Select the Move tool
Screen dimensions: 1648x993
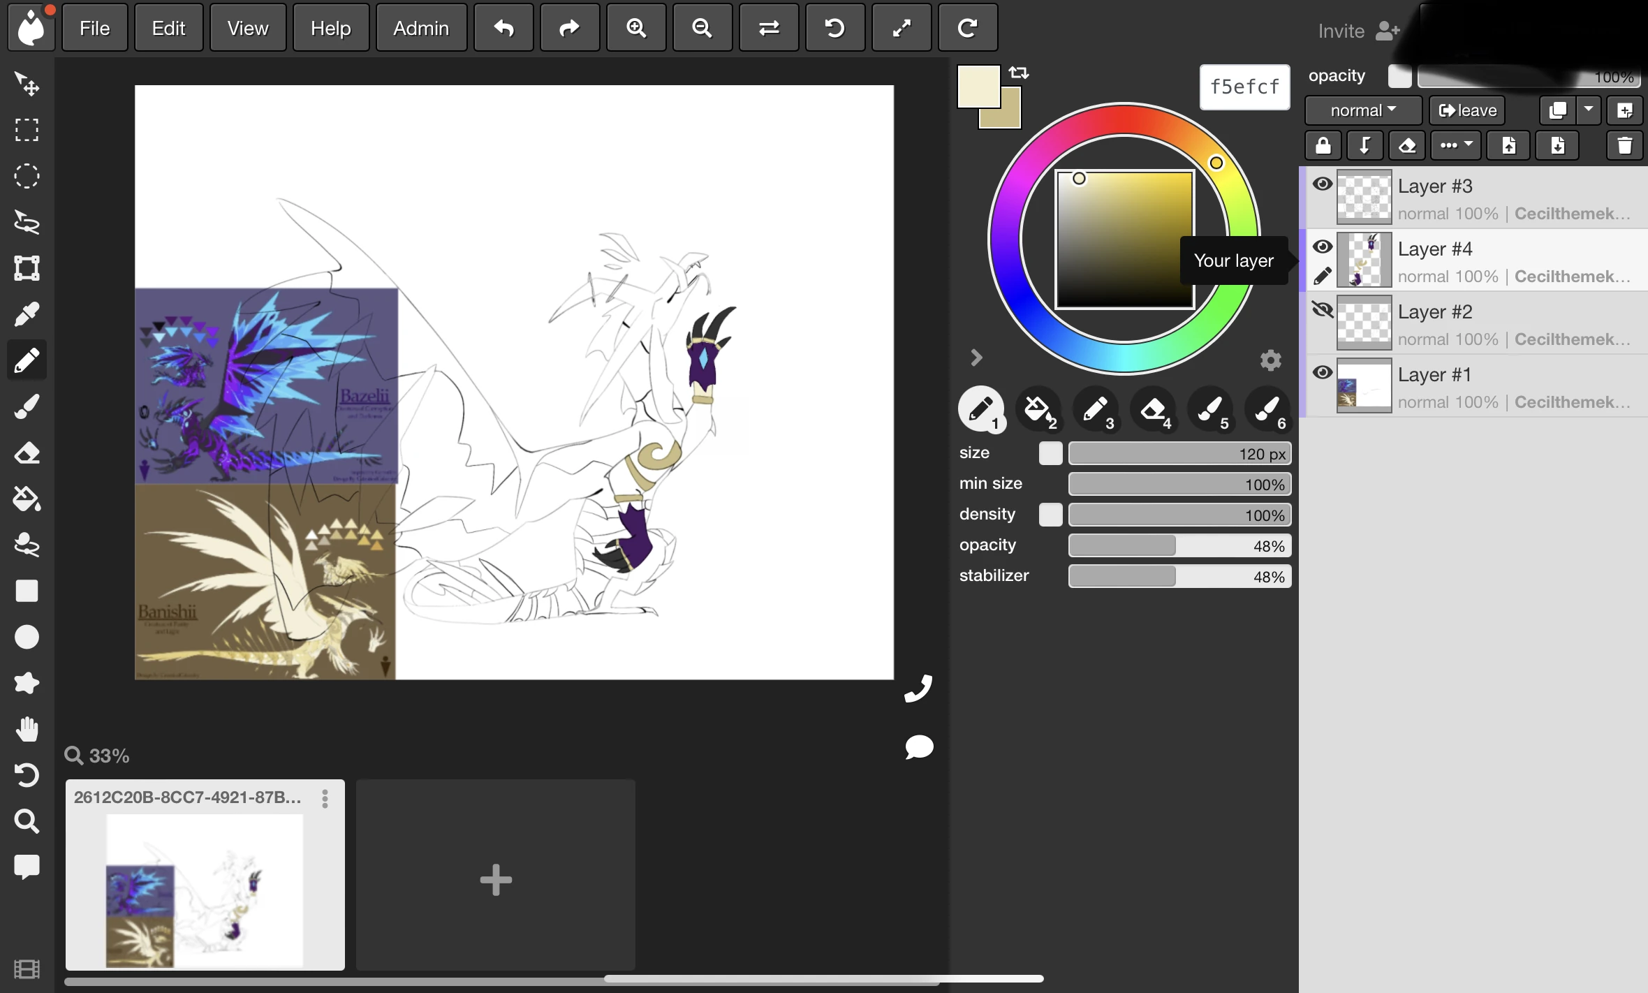(x=27, y=84)
